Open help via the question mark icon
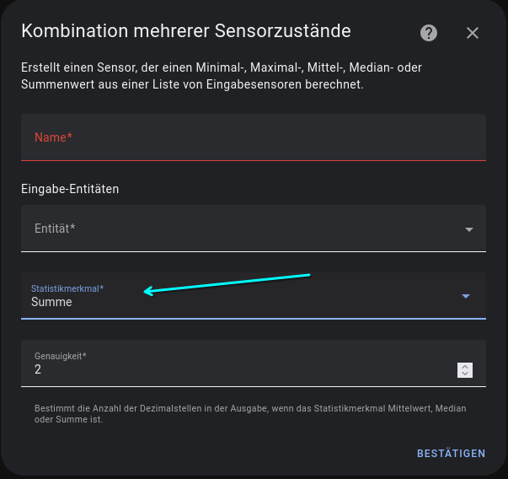 point(429,33)
